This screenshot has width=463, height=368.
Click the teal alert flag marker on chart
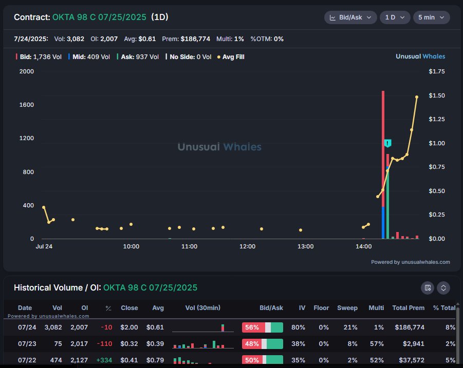(x=387, y=143)
